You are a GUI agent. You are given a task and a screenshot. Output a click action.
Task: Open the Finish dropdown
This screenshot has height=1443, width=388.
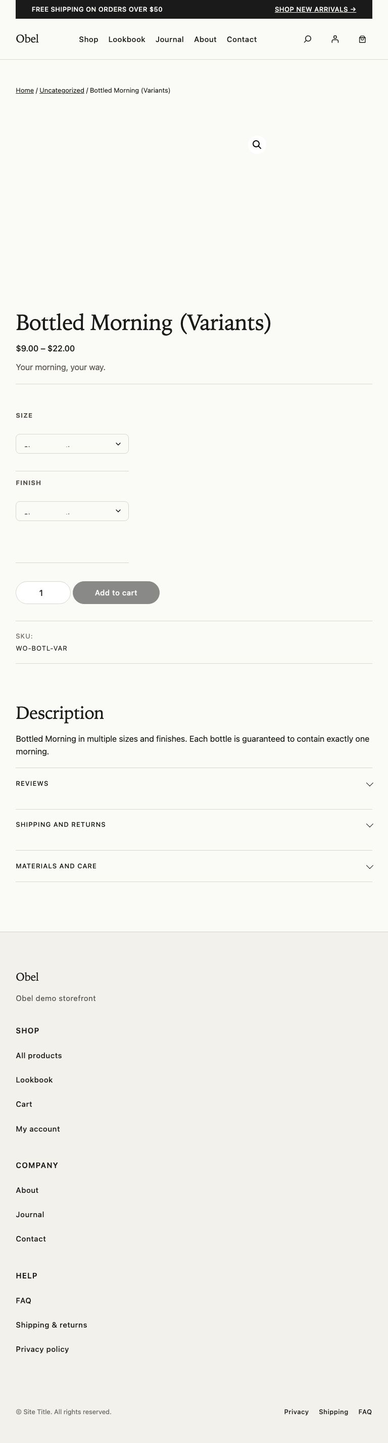(72, 511)
